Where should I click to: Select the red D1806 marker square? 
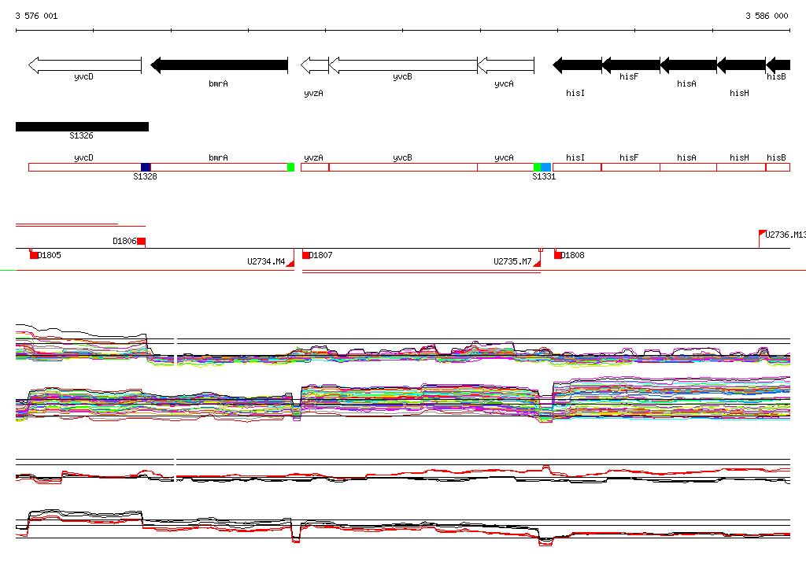[x=142, y=241]
